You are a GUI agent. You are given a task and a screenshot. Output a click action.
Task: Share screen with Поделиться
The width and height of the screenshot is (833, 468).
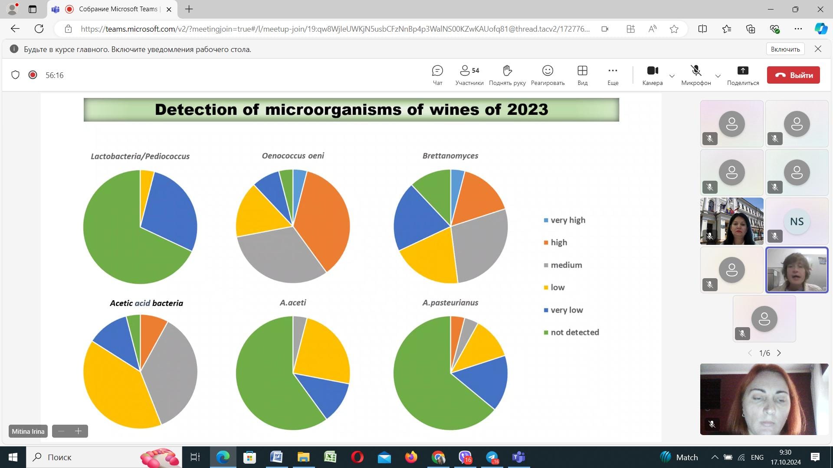(743, 75)
